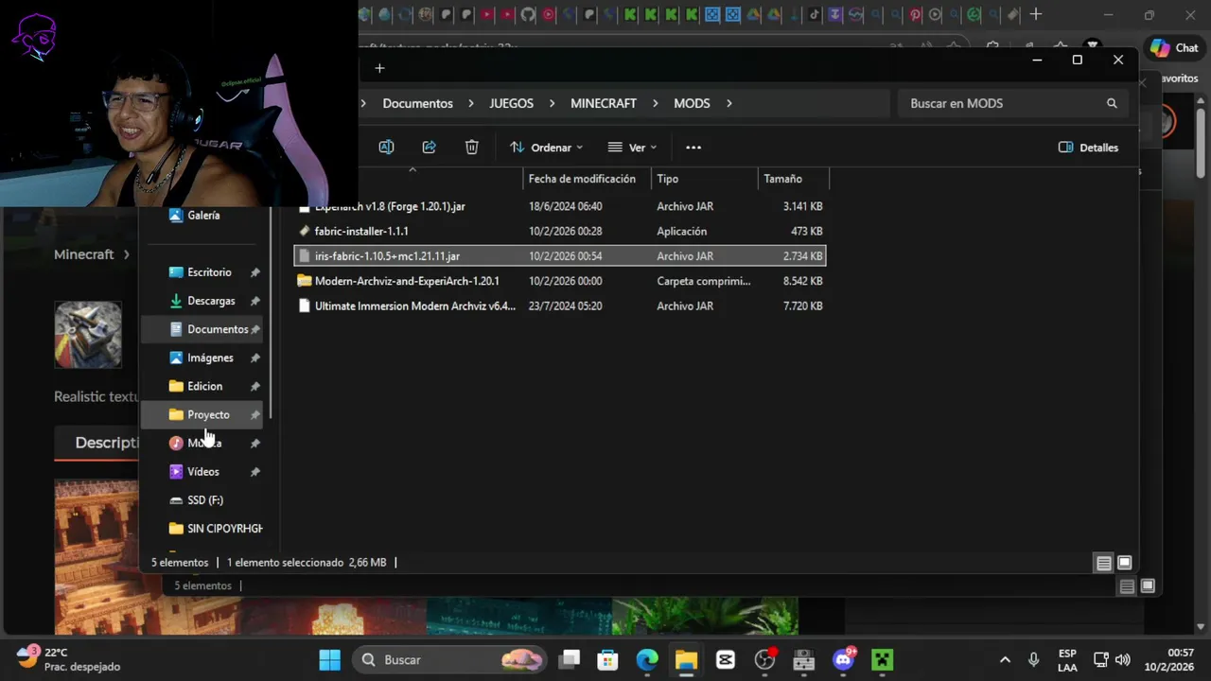Open the Microsoft Store taskbar icon
The height and width of the screenshot is (681, 1211).
(607, 659)
